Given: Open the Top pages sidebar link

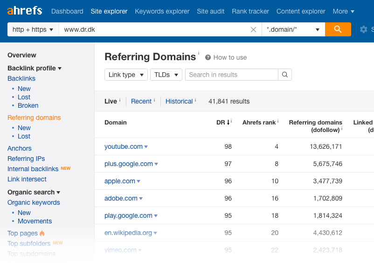Looking at the screenshot, I should [23, 233].
